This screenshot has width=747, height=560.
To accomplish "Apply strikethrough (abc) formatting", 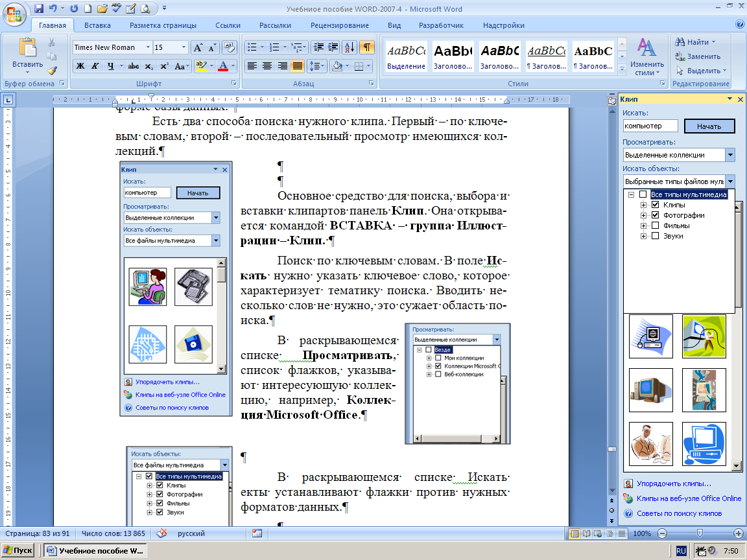I will (x=134, y=66).
